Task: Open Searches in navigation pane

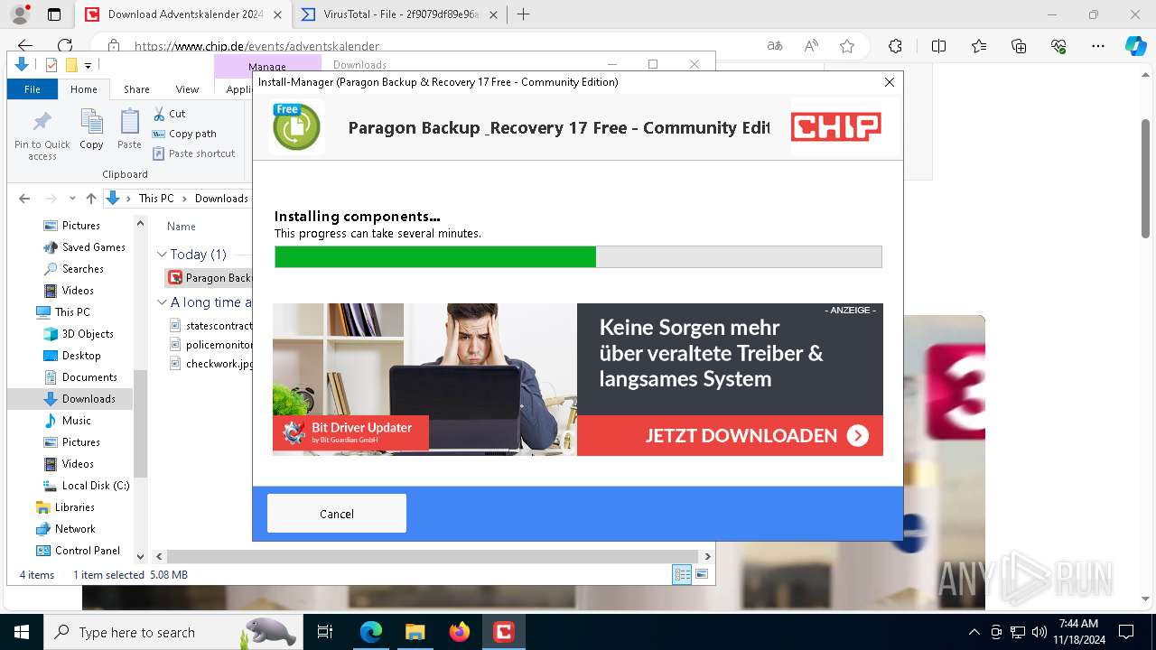Action: click(73, 269)
